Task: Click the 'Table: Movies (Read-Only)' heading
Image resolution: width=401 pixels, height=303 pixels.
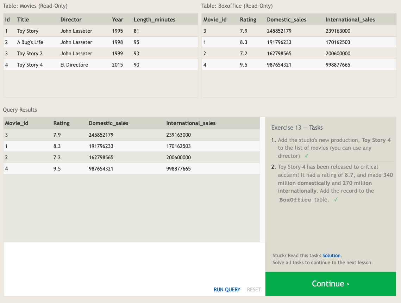Action: pos(35,6)
